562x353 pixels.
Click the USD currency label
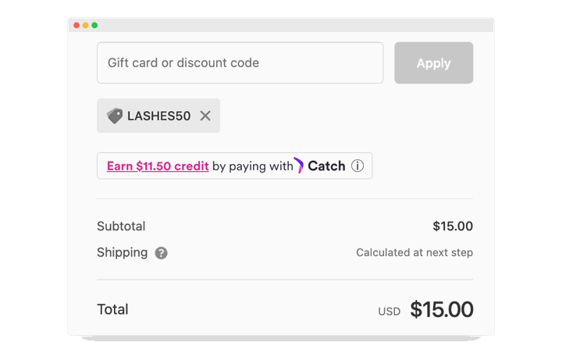point(389,312)
